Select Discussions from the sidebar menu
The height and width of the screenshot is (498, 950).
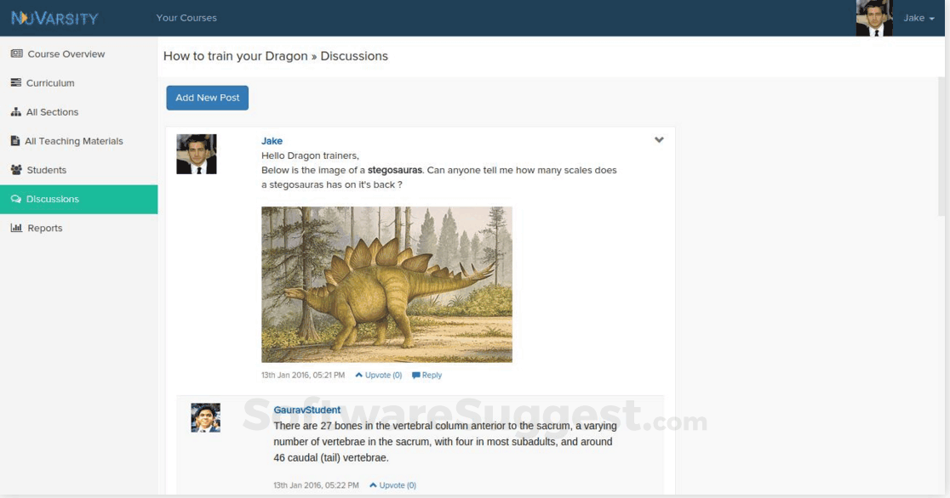click(51, 199)
